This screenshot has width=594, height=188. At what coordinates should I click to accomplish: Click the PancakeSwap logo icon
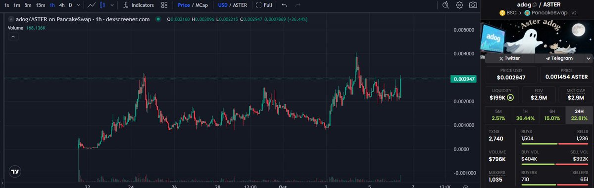(x=528, y=13)
